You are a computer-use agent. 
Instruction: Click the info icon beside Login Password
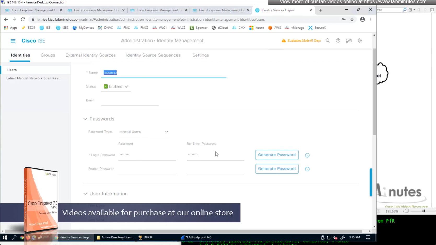pos(307,155)
